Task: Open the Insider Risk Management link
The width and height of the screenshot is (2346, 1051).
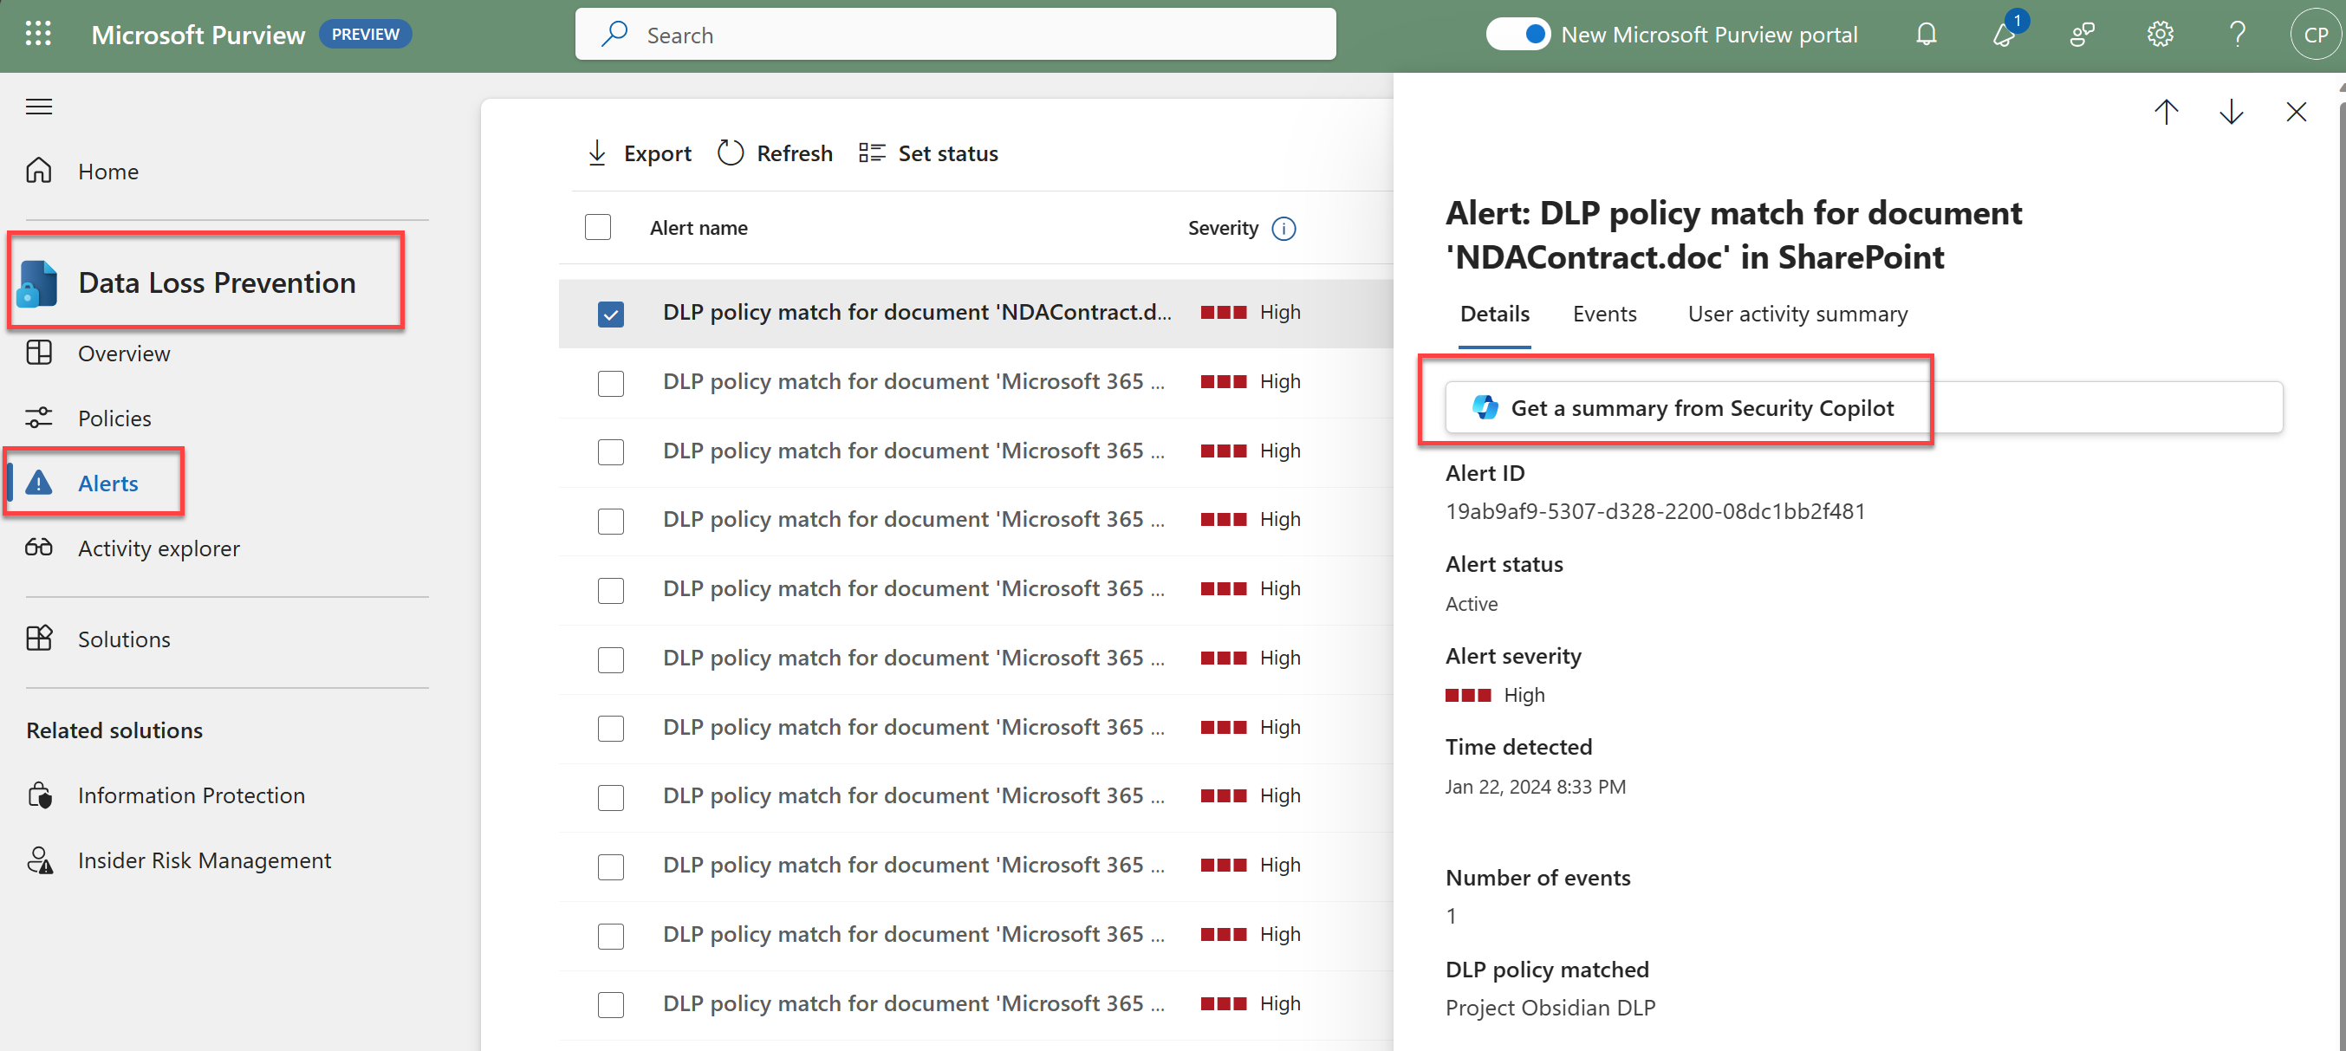Action: [x=204, y=860]
